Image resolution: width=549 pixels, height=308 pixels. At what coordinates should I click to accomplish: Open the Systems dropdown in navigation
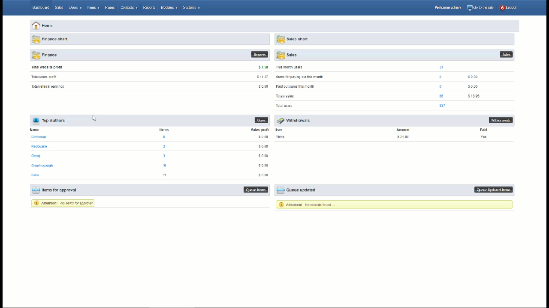(191, 8)
